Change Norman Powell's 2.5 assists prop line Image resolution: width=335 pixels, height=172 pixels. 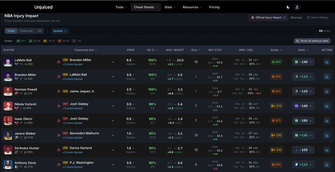[131, 89]
